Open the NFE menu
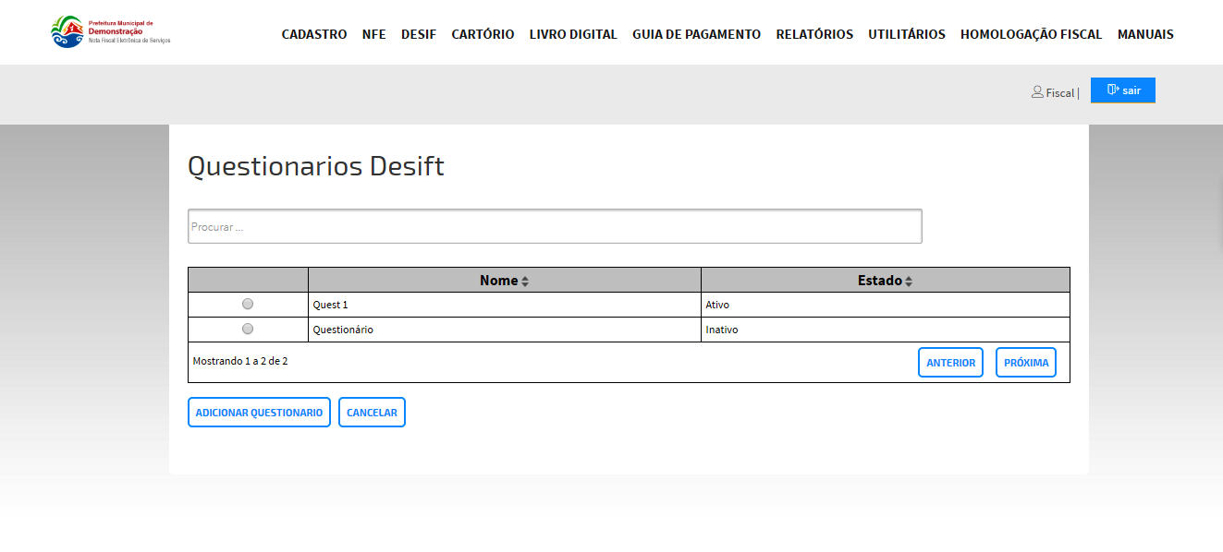 click(373, 34)
